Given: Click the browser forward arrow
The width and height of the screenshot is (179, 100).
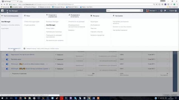Looking at the screenshot, I should 4,4.
